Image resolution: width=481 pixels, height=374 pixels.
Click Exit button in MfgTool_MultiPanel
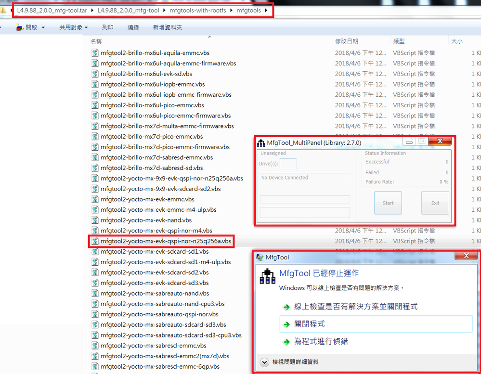[x=435, y=203]
